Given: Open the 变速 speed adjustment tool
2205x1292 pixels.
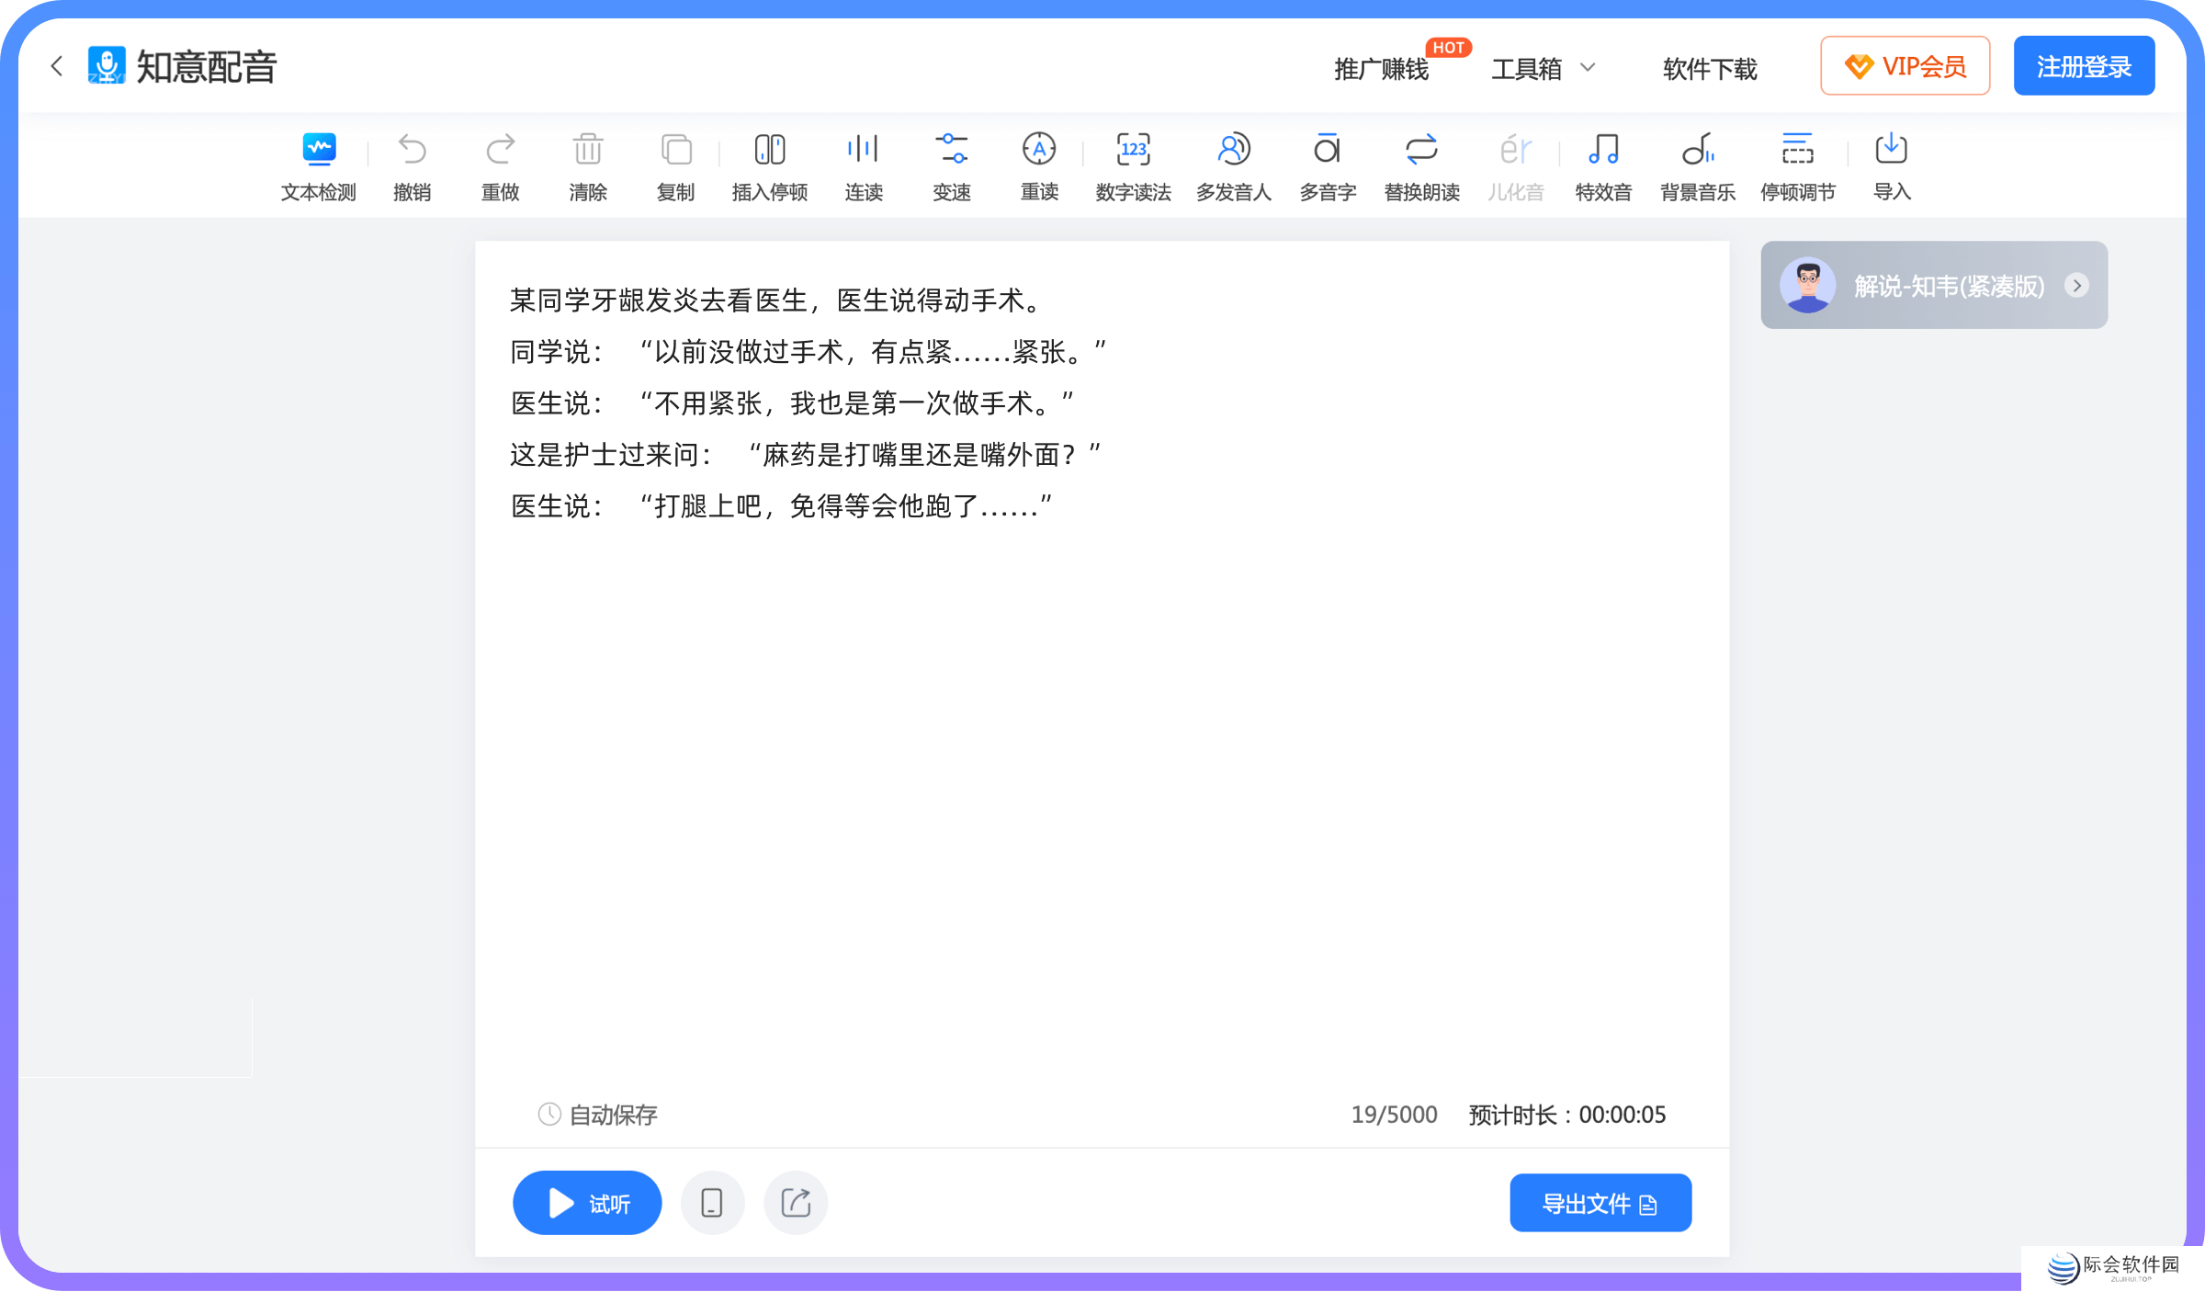Looking at the screenshot, I should click(952, 165).
